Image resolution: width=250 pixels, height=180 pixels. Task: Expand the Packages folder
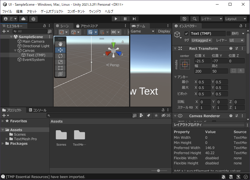(x=3, y=143)
